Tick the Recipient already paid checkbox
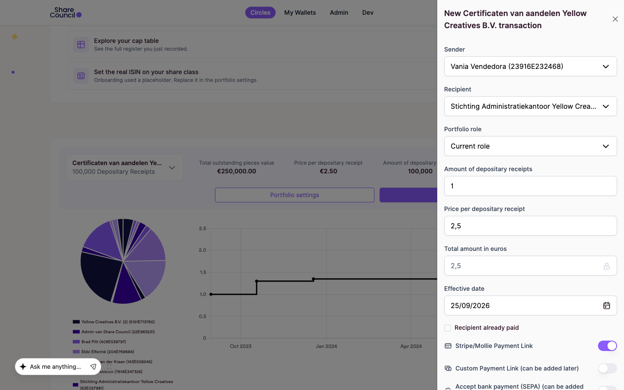The width and height of the screenshot is (624, 390). point(448,328)
